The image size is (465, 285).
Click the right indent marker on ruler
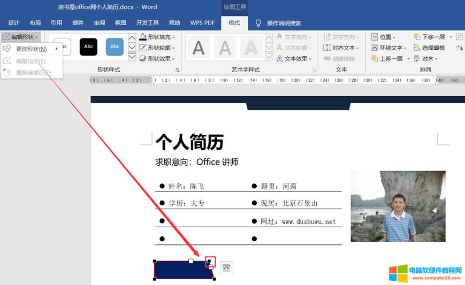437,83
